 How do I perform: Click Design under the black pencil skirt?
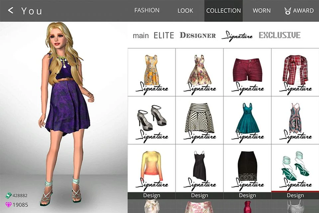point(247,195)
